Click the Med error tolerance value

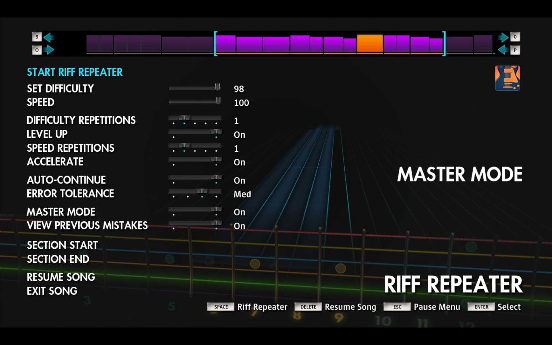tap(242, 194)
